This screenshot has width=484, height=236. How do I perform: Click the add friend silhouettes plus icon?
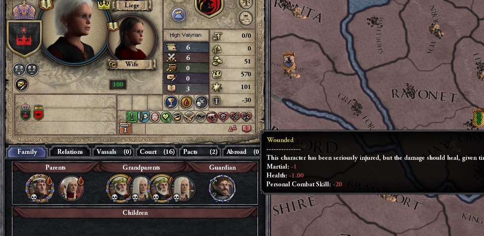tap(19, 69)
